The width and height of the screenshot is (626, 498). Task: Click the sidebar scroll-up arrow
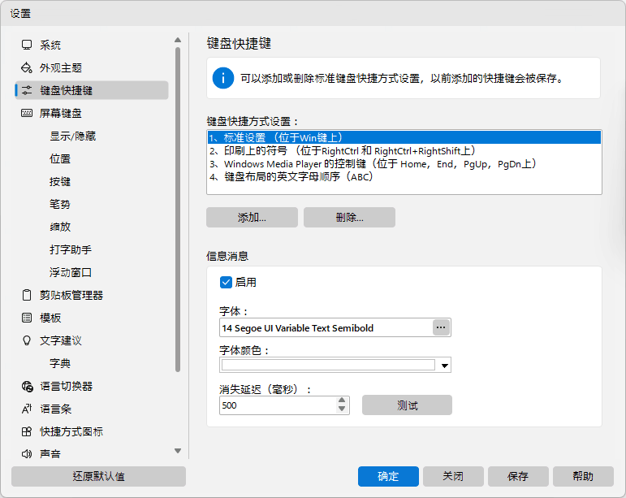178,40
